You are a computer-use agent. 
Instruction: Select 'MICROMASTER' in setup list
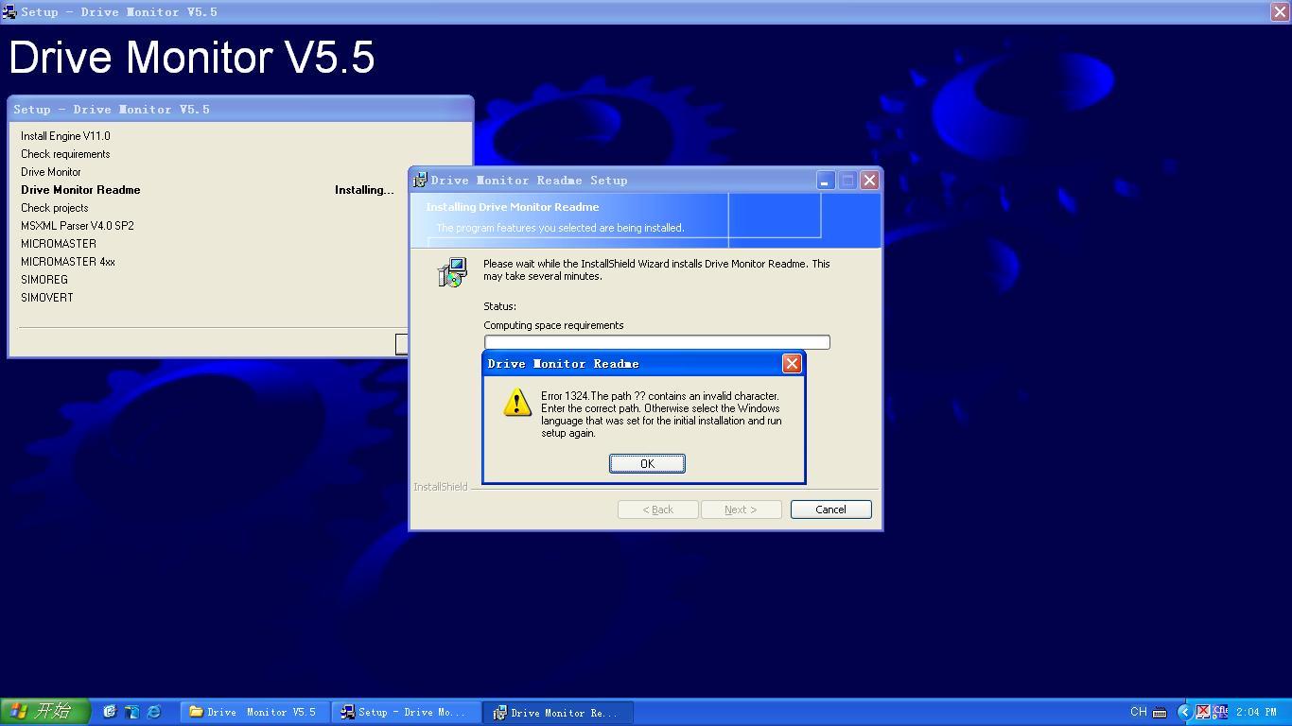(59, 244)
